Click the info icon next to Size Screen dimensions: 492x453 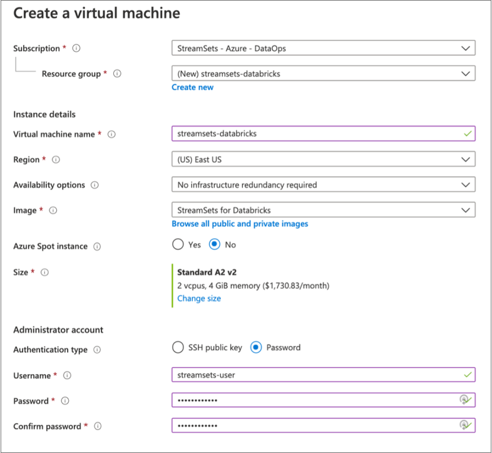pos(44,272)
